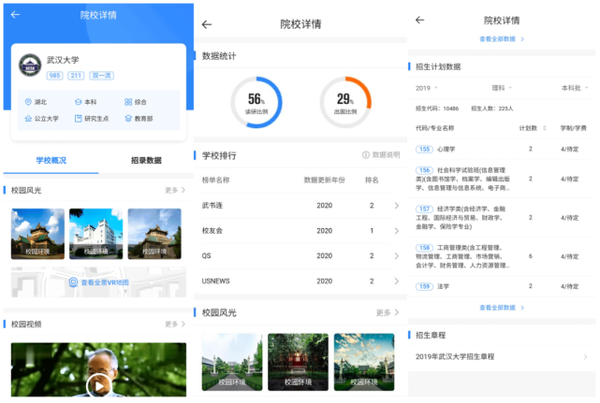
Task: Tap the 本科 degree icon
Action: [x=78, y=102]
